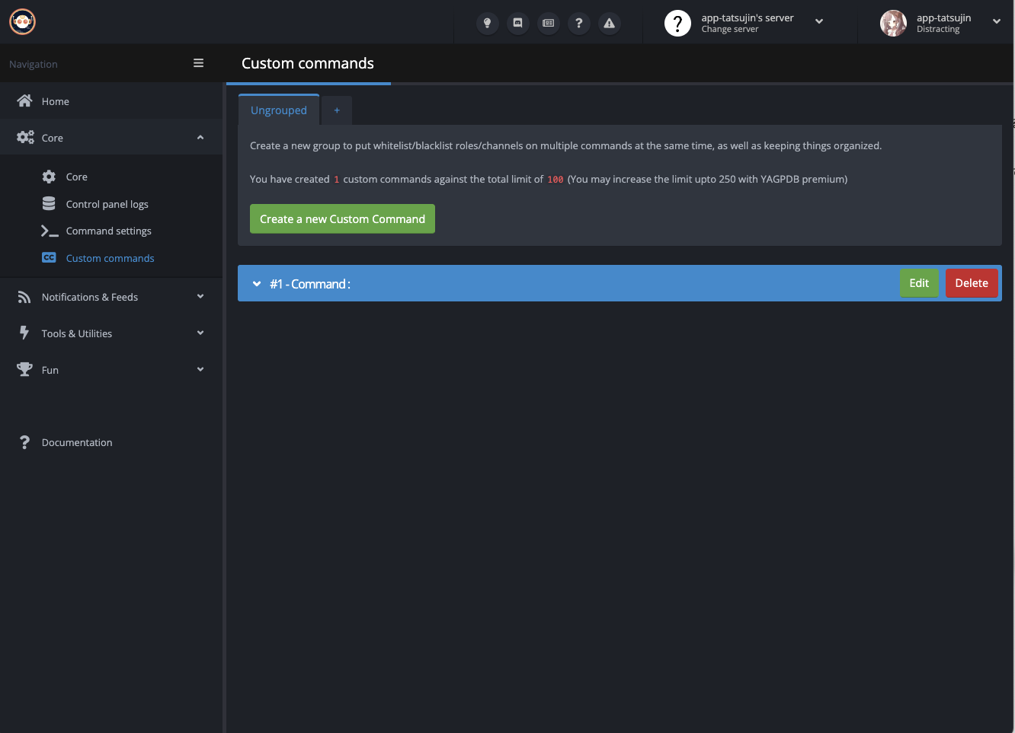Open the Discord chat icon in the header
Screen dimensions: 1015x733
[517, 23]
